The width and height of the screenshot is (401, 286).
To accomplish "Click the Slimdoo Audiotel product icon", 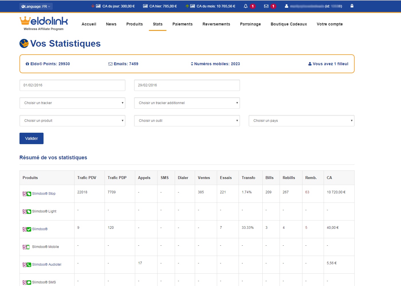I will click(x=27, y=265).
